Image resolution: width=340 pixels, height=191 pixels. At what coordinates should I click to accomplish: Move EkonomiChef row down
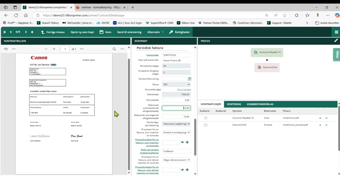click(x=326, y=125)
